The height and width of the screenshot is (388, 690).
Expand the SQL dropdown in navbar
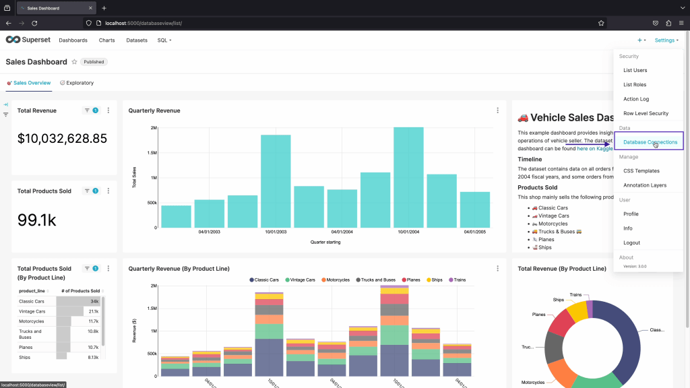tap(164, 40)
